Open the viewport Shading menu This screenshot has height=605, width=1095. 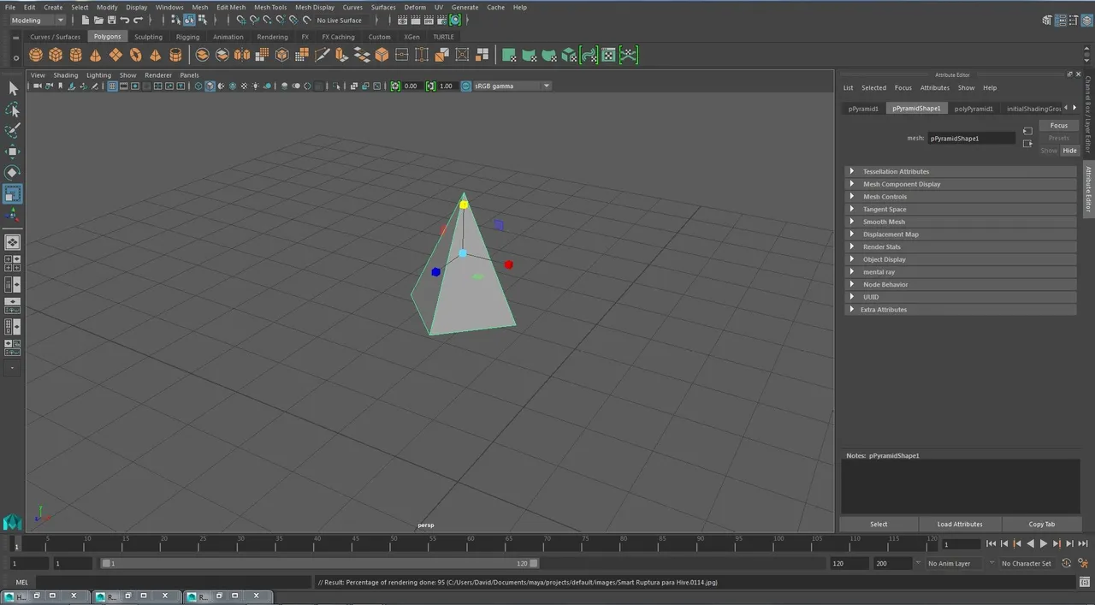point(66,75)
